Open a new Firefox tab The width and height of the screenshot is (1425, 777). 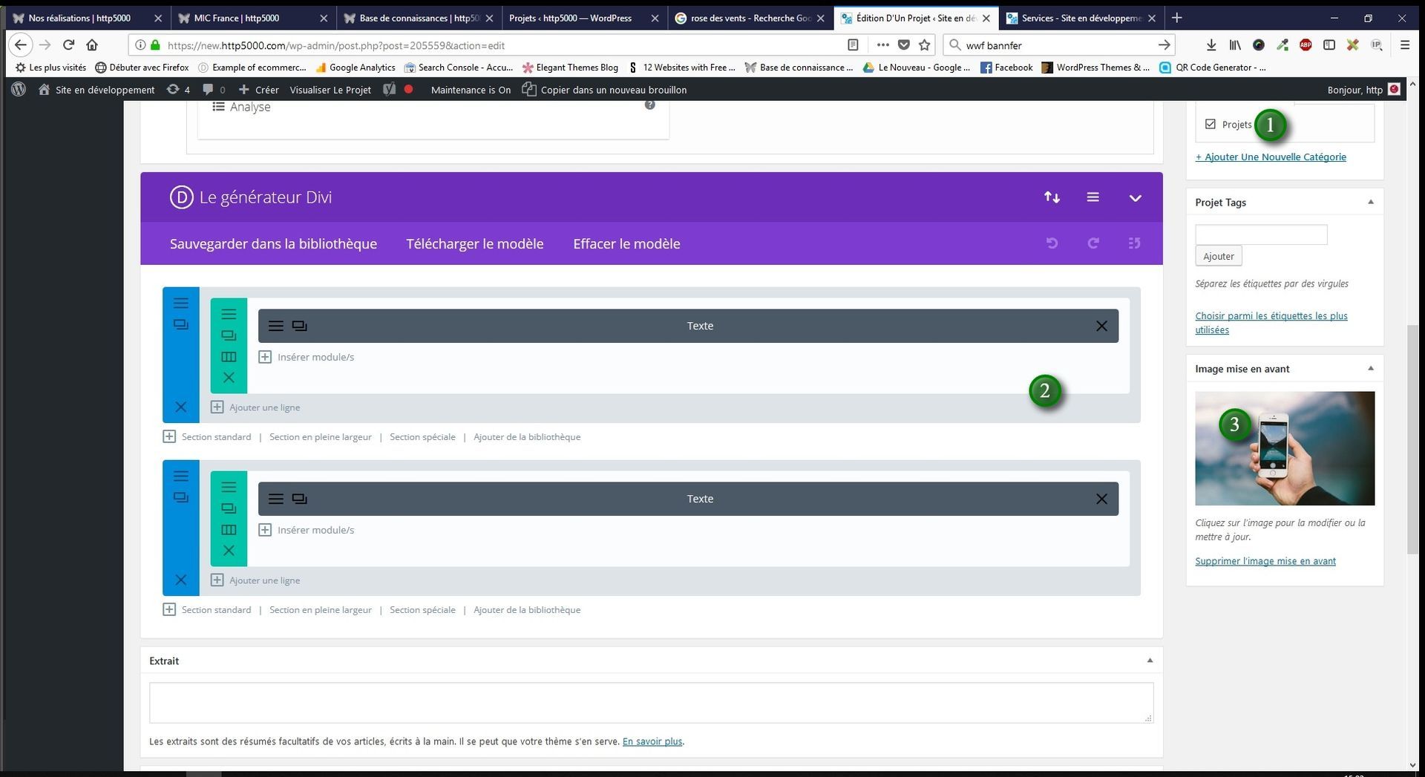(x=1177, y=18)
